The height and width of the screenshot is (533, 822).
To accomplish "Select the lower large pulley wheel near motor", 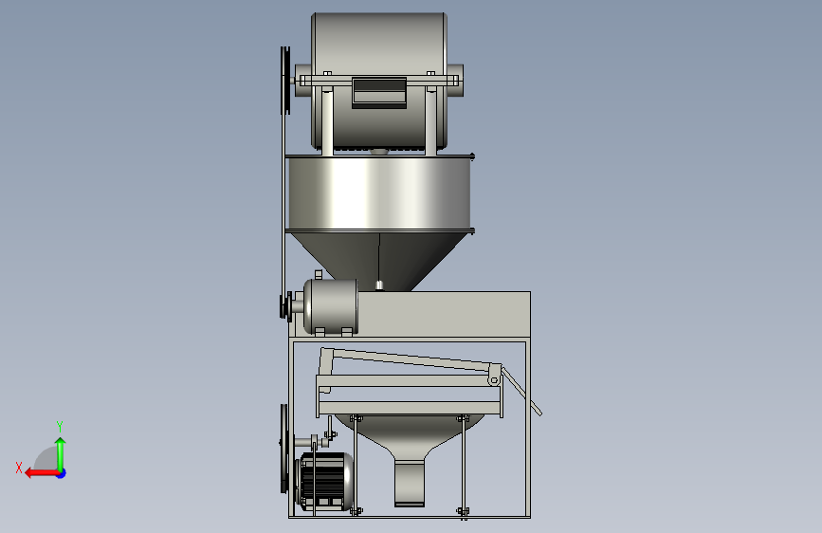I will (x=283, y=449).
